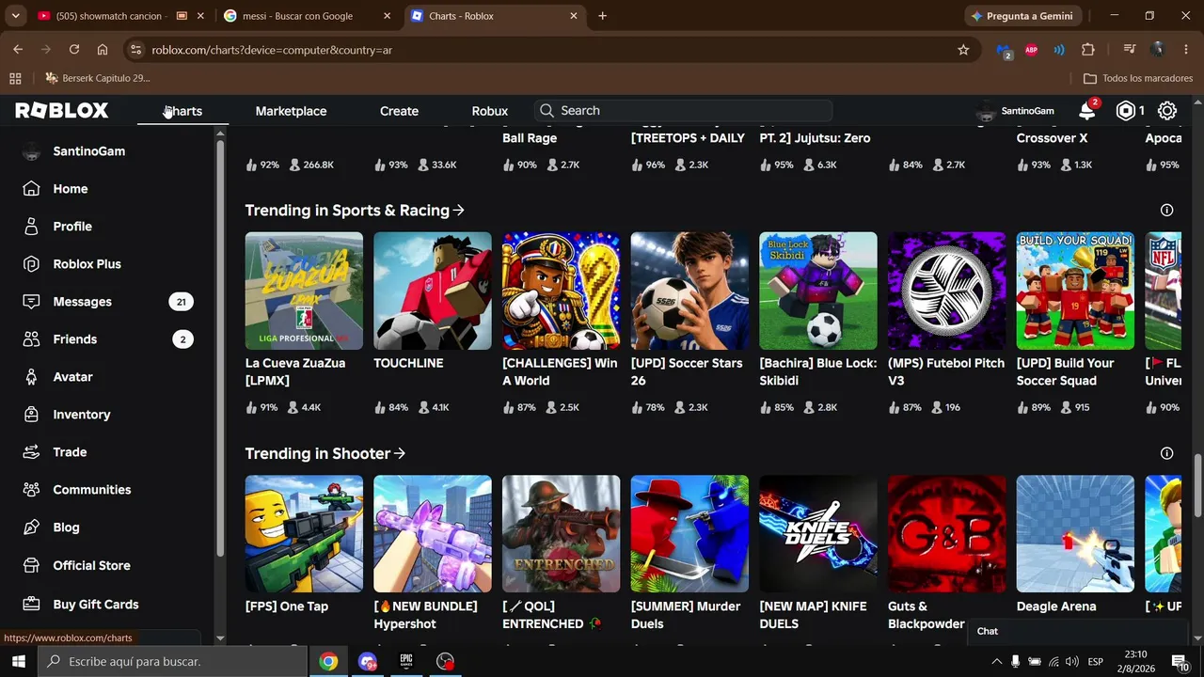Open La Cueva ZuaZua game thumbnail
This screenshot has height=677, width=1204.
[304, 291]
